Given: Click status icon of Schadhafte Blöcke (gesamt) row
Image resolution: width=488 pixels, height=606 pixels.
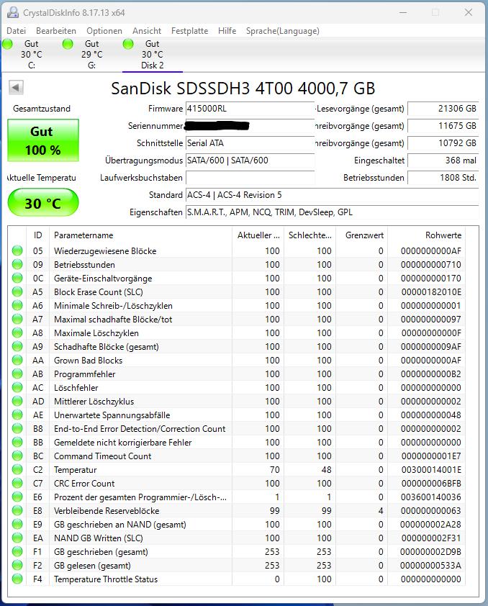Looking at the screenshot, I should coord(17,347).
